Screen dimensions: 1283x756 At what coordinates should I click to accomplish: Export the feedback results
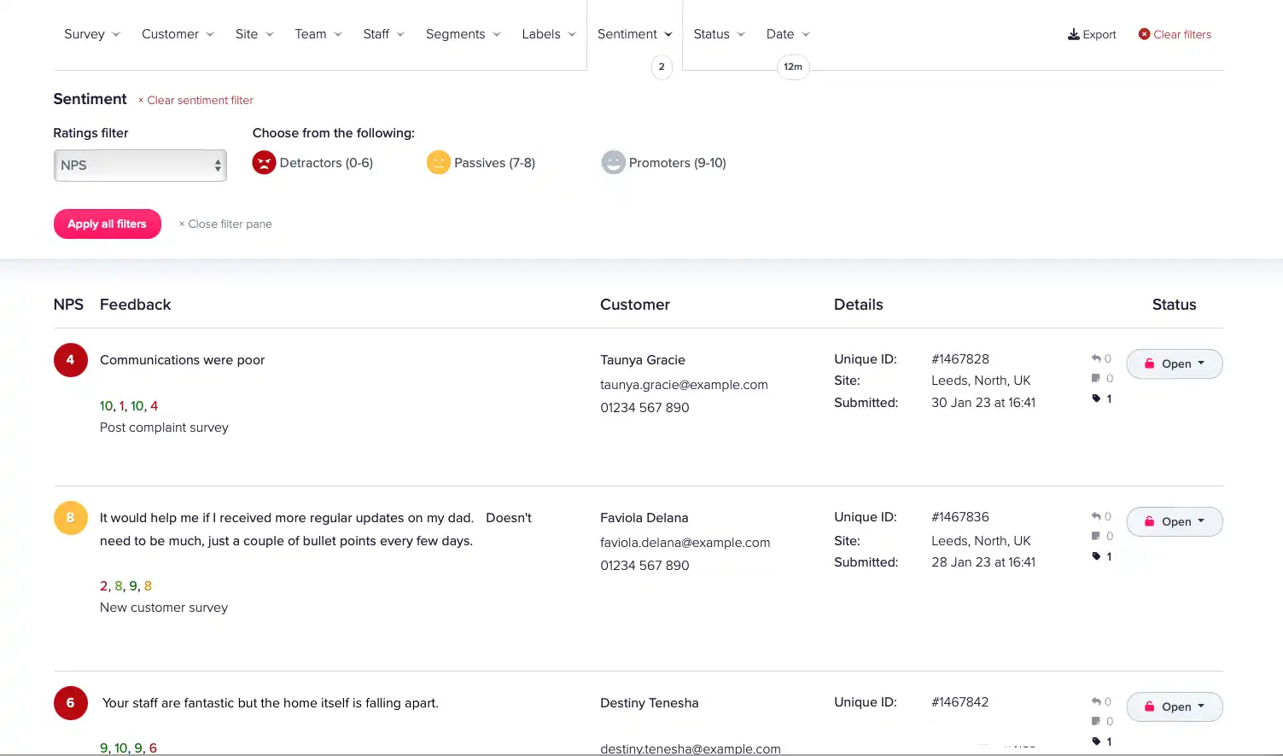(1092, 34)
